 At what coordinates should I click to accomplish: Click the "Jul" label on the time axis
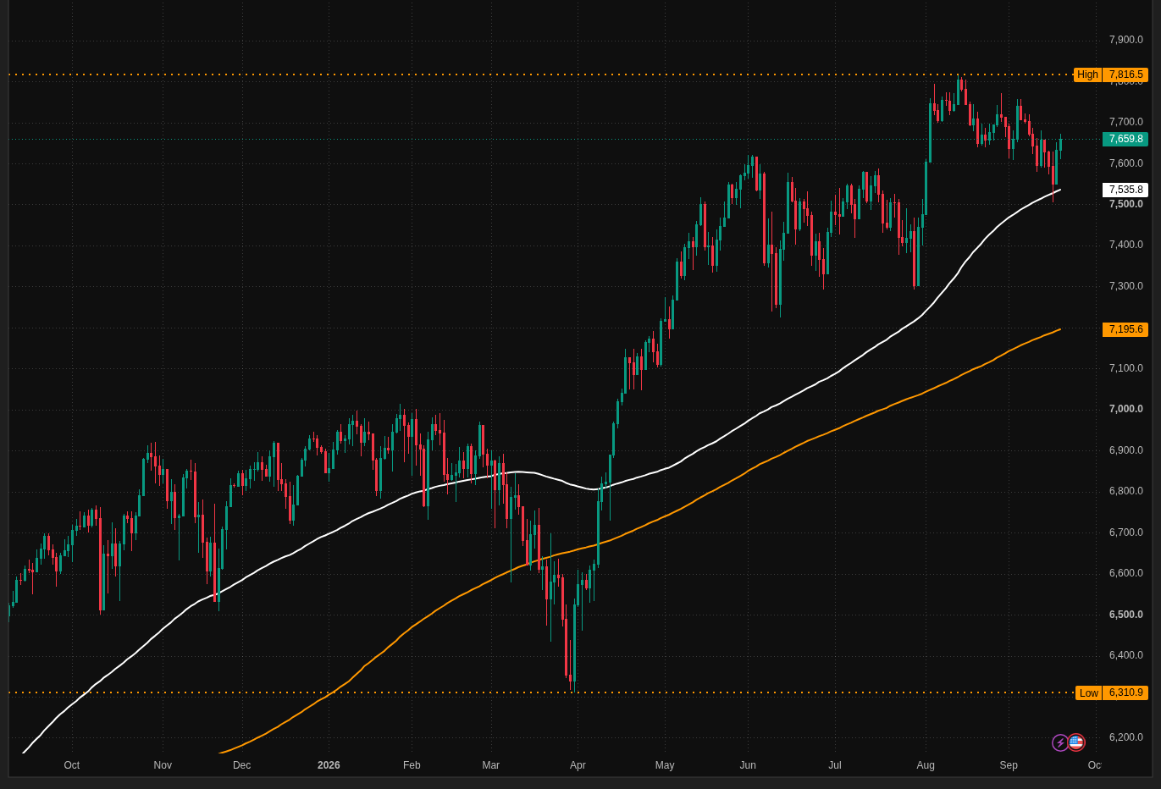click(835, 765)
